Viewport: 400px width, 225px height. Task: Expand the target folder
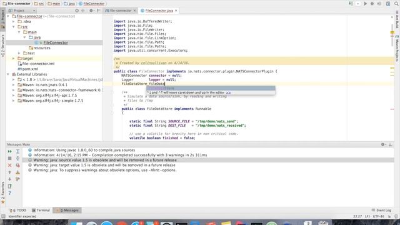(14, 58)
